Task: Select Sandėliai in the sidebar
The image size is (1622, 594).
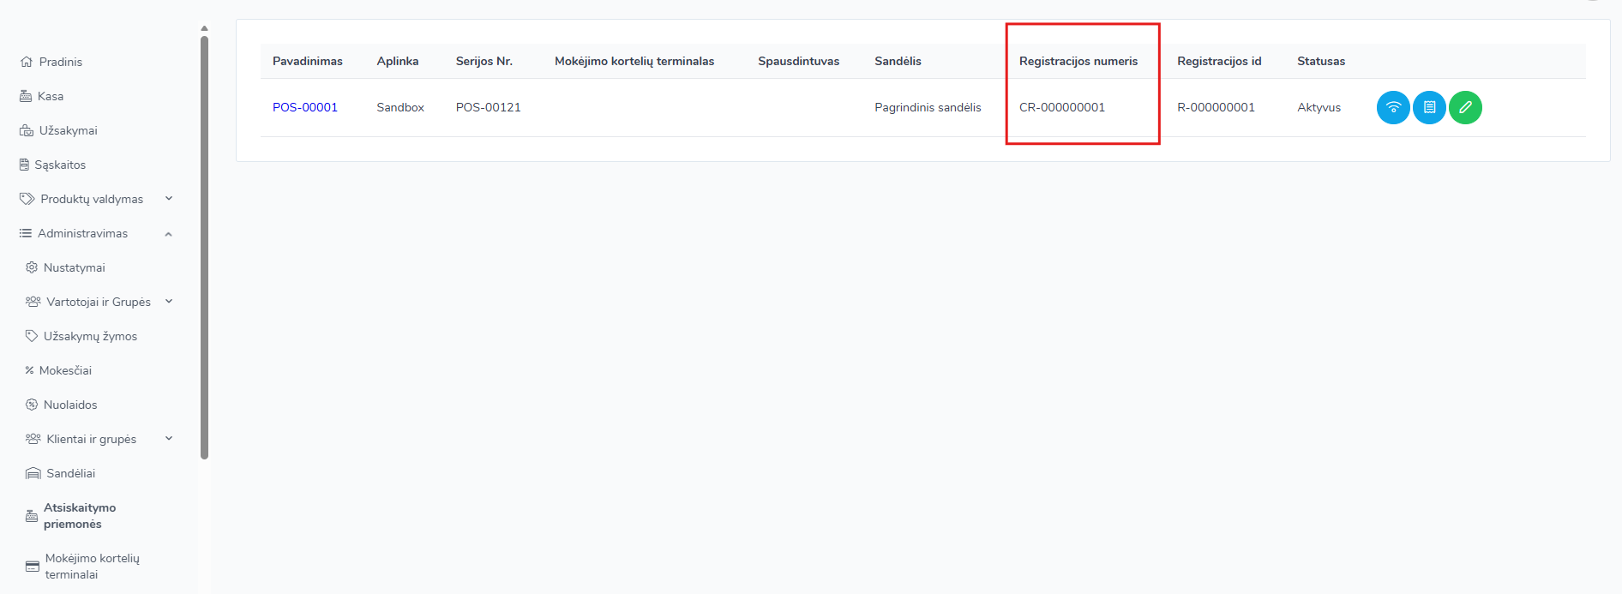Action: click(x=70, y=473)
